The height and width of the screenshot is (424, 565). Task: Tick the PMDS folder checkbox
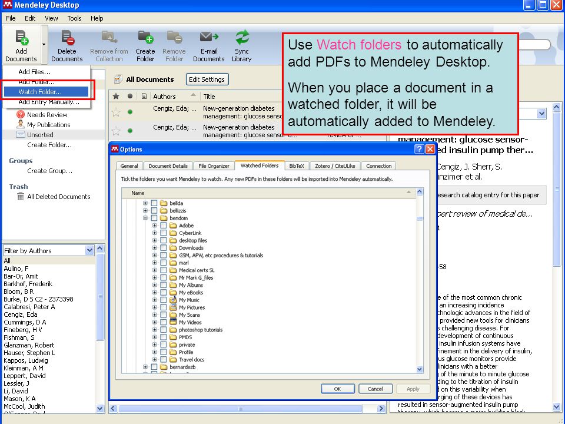coord(164,337)
